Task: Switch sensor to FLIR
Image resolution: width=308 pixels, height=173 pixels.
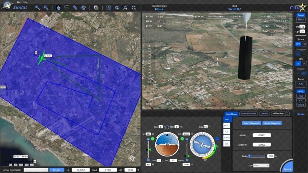Action: tap(304, 44)
